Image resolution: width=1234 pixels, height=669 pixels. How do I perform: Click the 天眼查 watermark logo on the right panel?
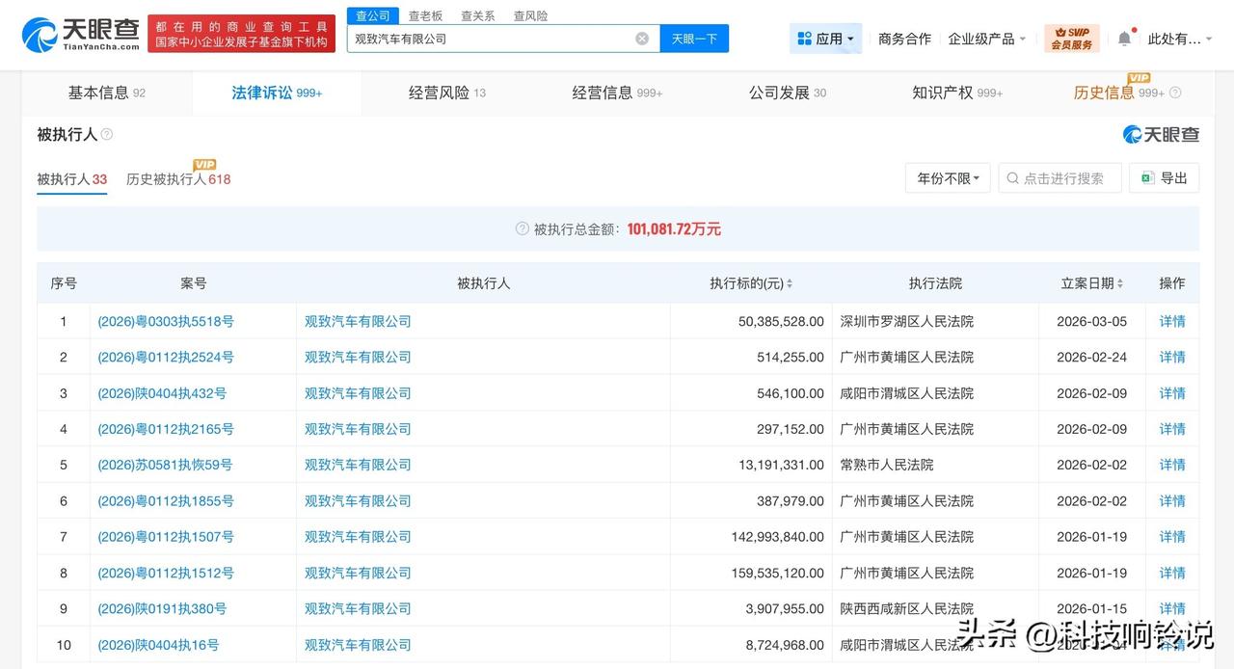pyautogui.click(x=1160, y=134)
